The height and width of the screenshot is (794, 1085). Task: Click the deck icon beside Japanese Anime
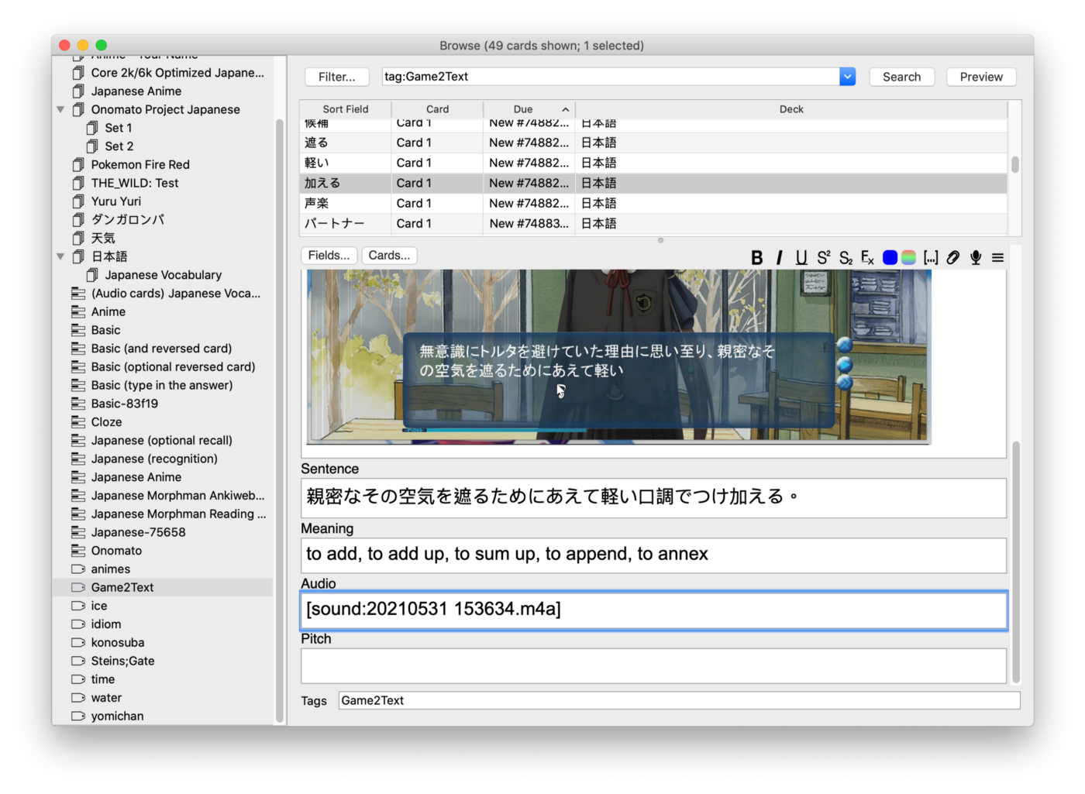point(78,91)
